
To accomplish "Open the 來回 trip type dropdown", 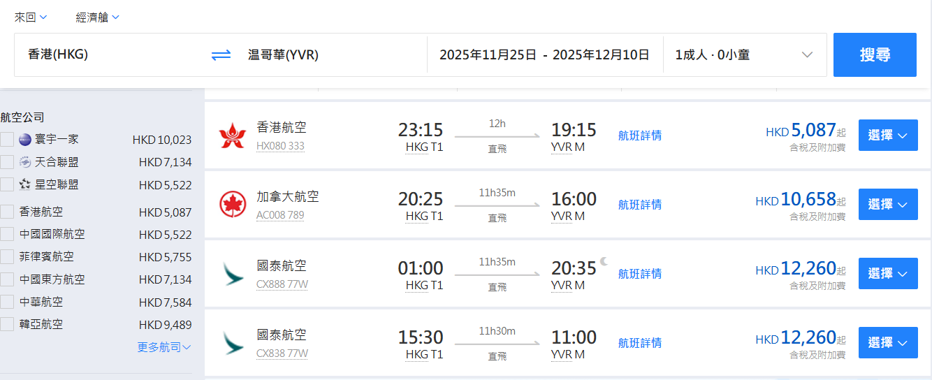I will (31, 17).
